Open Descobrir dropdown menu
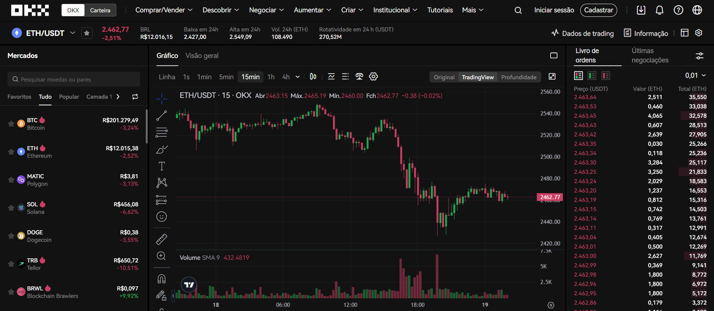Image resolution: width=714 pixels, height=311 pixels. 221,10
